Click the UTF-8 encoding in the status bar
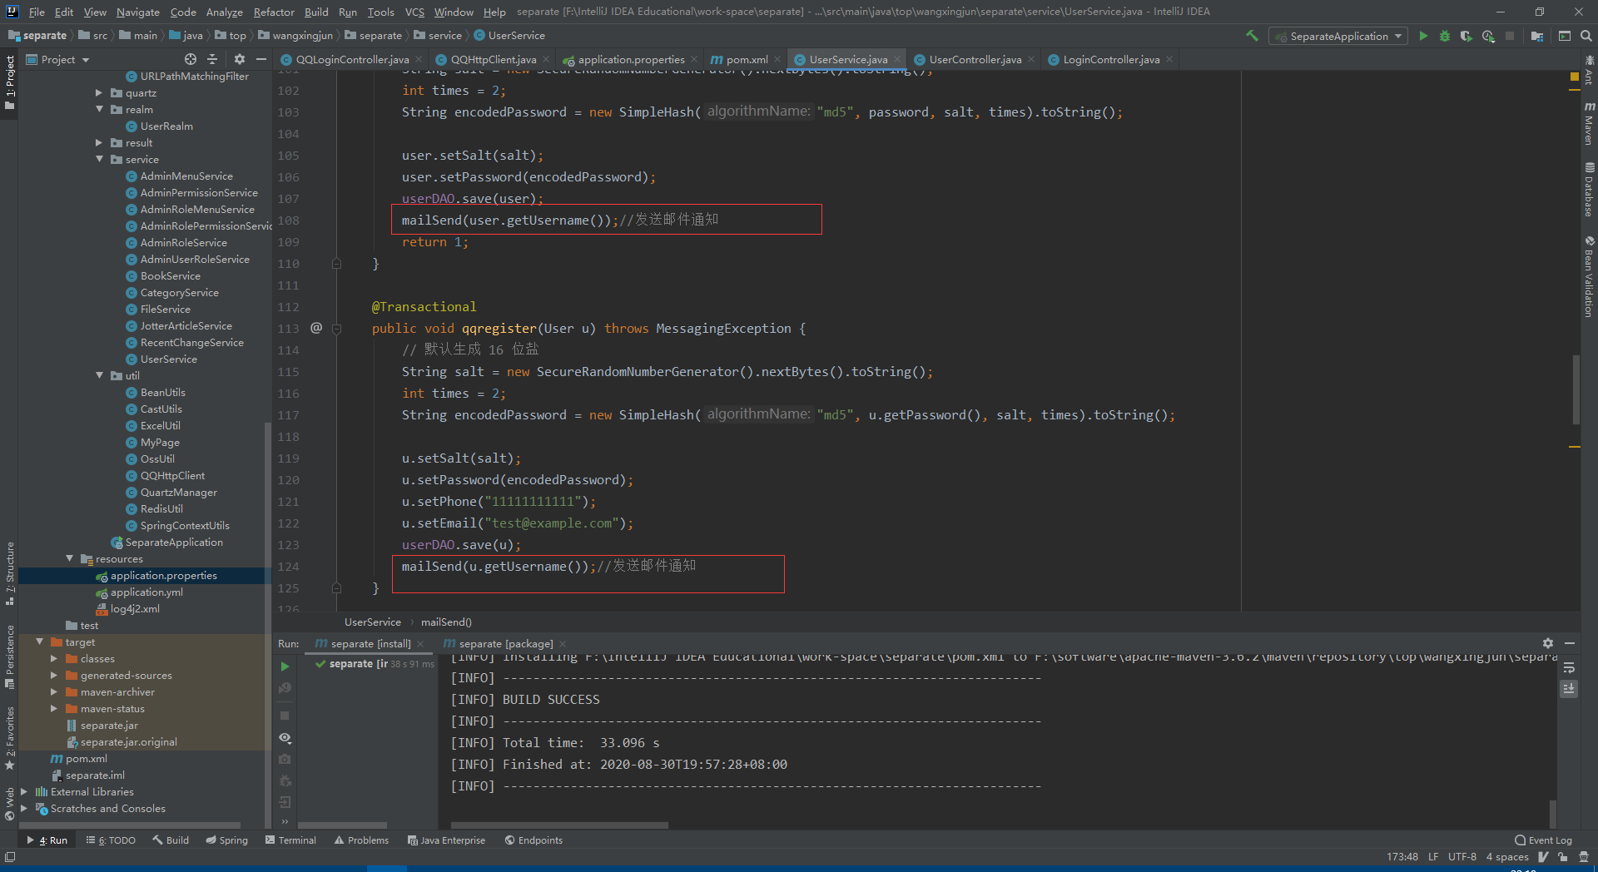Image resolution: width=1598 pixels, height=872 pixels. point(1462,857)
